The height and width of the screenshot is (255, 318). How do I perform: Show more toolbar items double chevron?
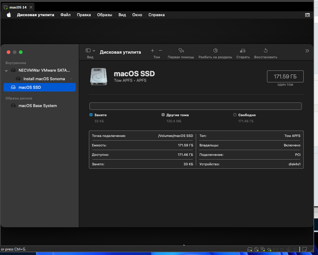tap(307, 51)
